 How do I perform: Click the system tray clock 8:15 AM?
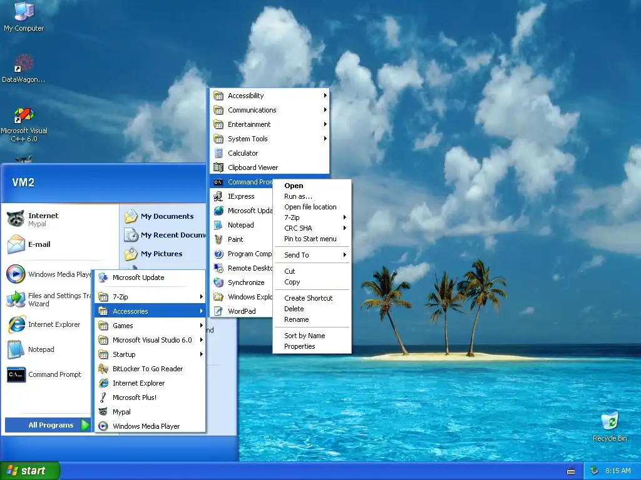pos(618,471)
